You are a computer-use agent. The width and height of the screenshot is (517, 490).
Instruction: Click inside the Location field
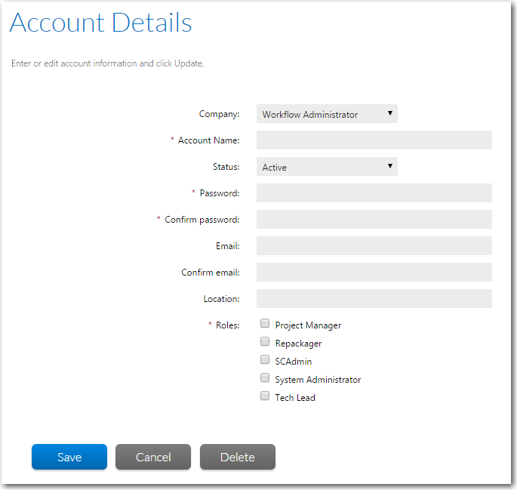[x=374, y=299]
